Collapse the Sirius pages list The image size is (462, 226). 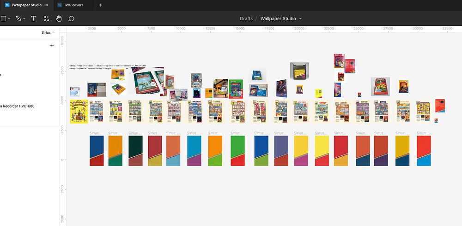(x=48, y=32)
